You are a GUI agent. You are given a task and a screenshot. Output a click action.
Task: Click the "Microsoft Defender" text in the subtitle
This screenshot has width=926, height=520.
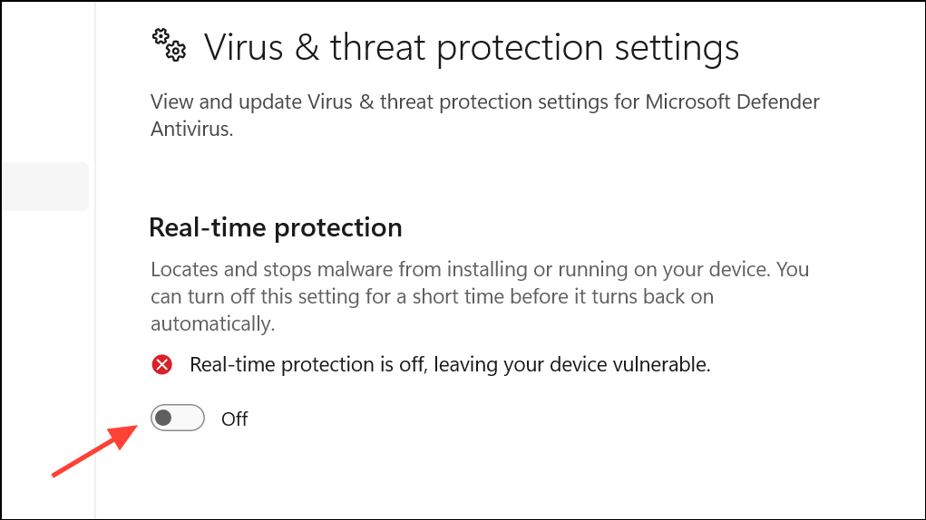tap(732, 101)
